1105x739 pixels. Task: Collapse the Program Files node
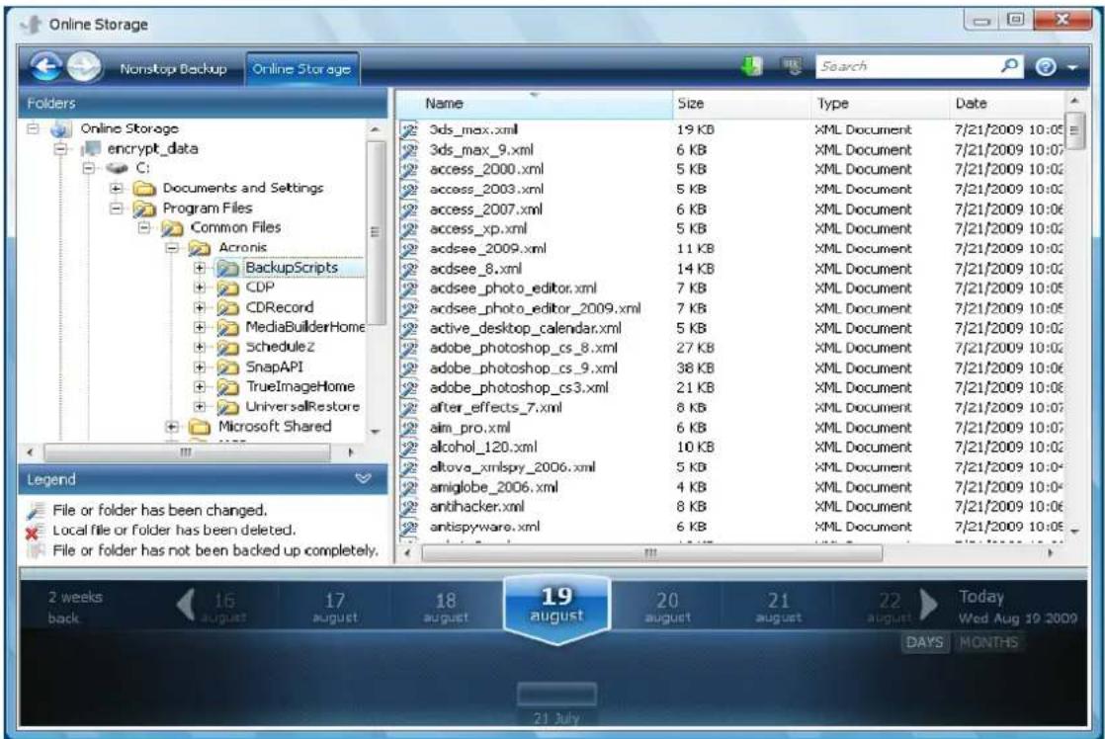point(117,207)
